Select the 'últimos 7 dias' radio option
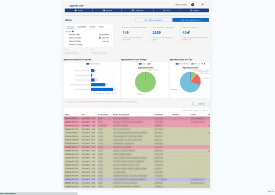 [x=68, y=34]
